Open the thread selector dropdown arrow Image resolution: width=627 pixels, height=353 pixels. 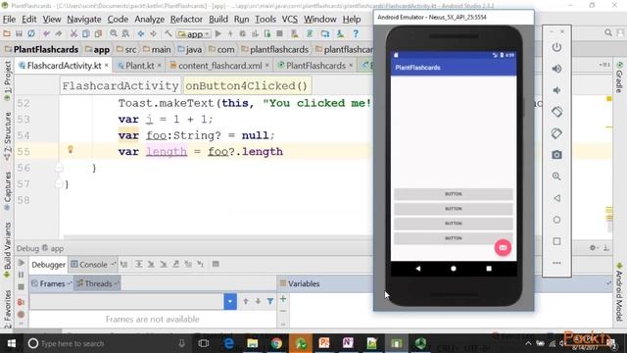pos(230,301)
